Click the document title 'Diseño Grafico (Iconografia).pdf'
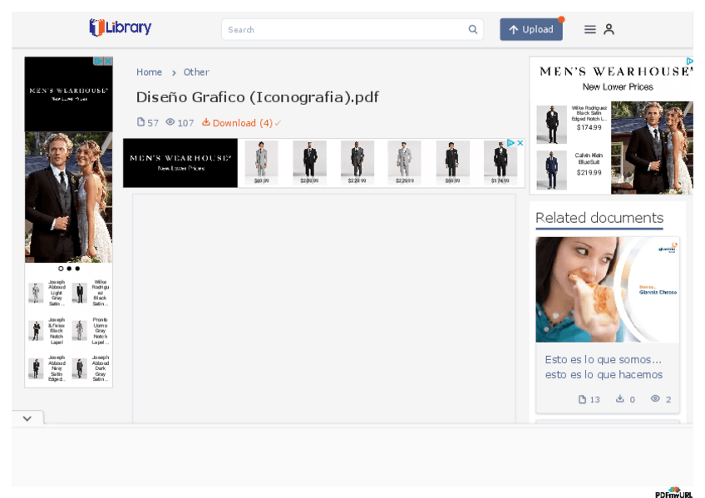This screenshot has width=705, height=498. click(x=258, y=97)
